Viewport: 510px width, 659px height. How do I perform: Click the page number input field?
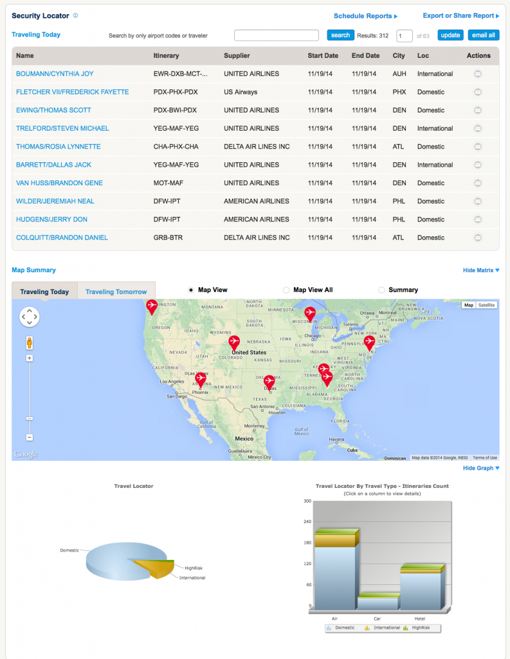[x=404, y=36]
